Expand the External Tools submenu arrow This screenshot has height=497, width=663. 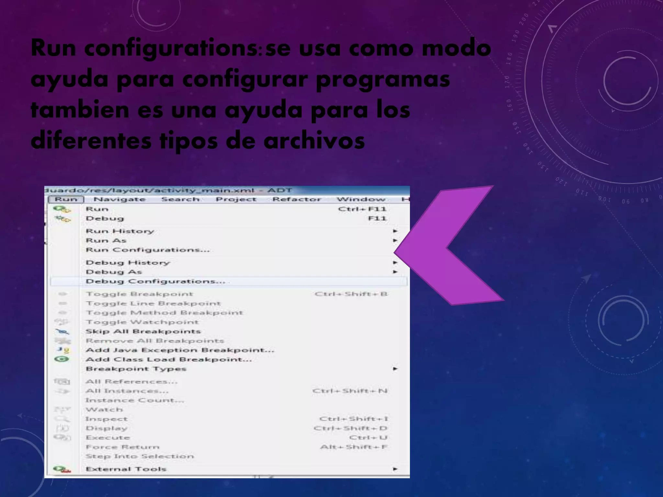pyautogui.click(x=395, y=469)
